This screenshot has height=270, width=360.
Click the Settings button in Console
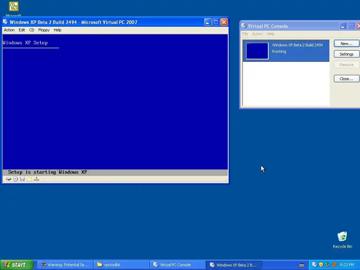[346, 54]
